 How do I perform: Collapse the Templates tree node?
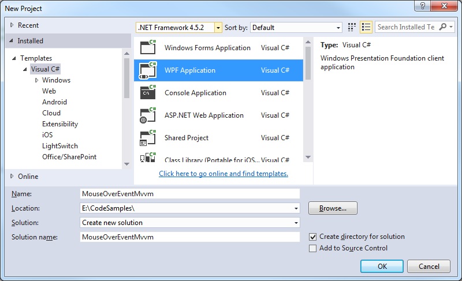tap(14, 58)
